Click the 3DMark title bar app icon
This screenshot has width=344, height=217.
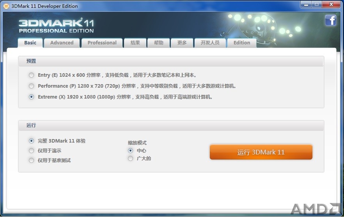pos(6,6)
